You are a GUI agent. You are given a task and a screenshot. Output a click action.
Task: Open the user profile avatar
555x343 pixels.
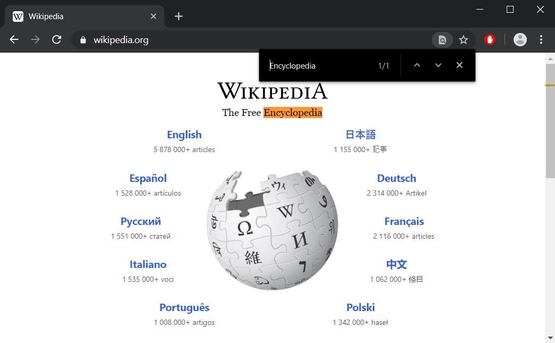[520, 40]
